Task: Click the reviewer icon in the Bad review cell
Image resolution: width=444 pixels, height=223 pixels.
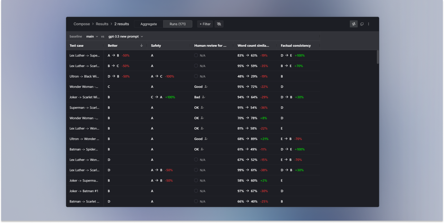Action: [x=203, y=97]
